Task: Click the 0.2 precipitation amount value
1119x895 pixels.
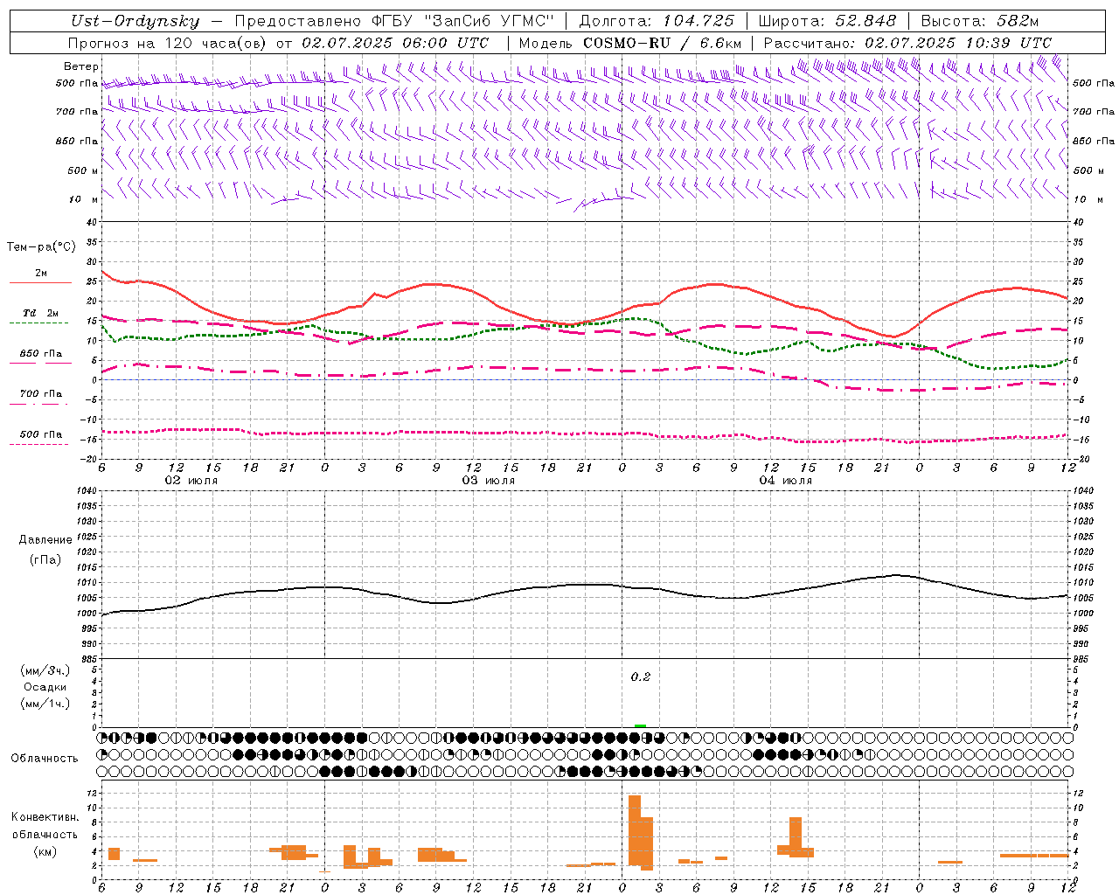Action: tap(641, 677)
